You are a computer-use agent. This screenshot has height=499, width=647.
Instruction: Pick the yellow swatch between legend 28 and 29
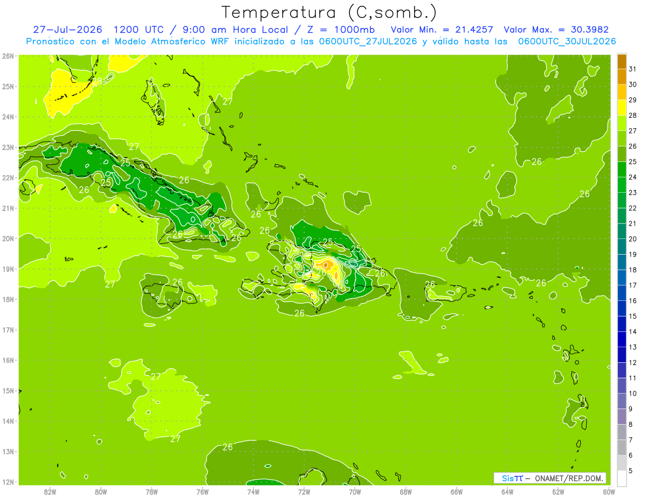pos(622,107)
